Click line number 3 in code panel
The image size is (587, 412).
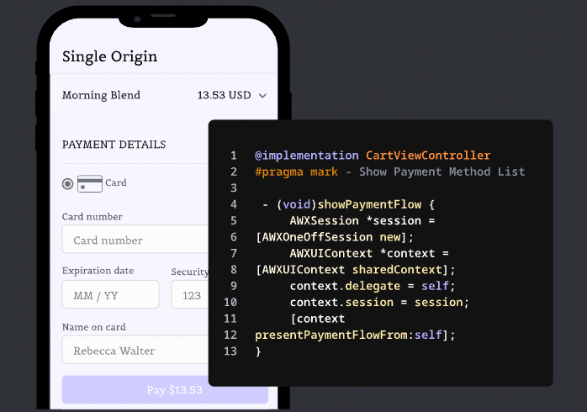(234, 188)
